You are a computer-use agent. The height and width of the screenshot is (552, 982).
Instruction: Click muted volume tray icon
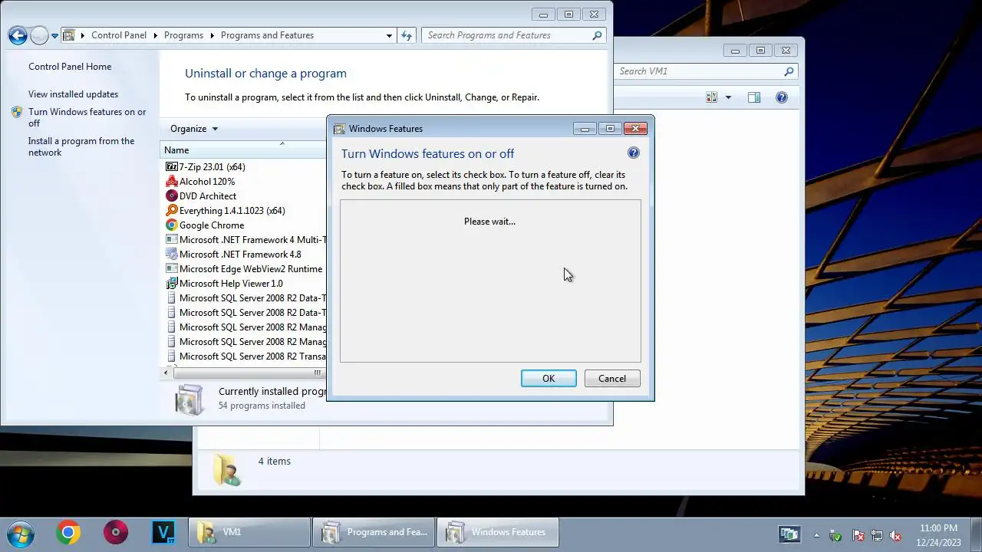895,536
